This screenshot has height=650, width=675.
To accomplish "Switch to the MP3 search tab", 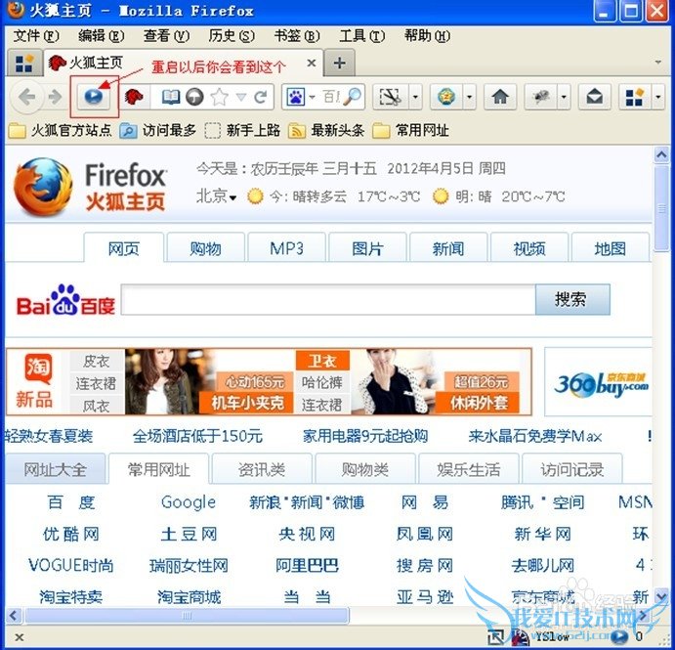I will point(286,247).
